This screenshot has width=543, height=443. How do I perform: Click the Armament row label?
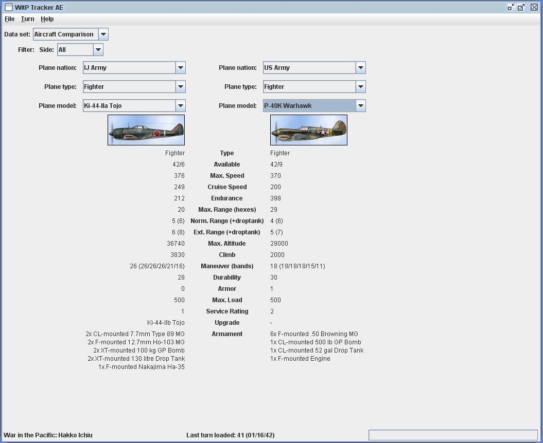[227, 334]
